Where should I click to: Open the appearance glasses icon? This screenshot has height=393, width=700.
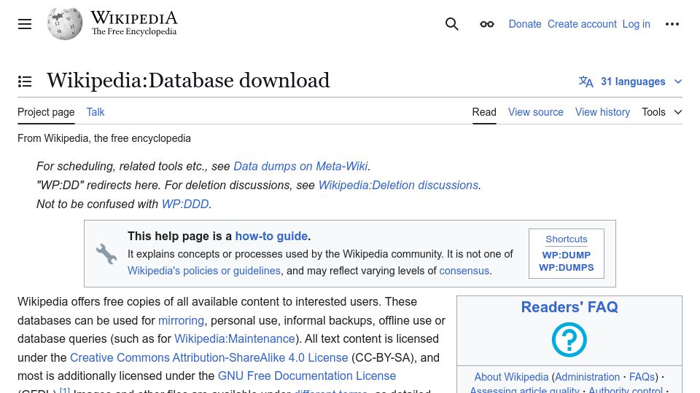point(486,24)
